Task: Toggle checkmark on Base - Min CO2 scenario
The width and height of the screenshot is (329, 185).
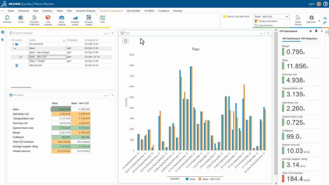Action: click(20, 57)
